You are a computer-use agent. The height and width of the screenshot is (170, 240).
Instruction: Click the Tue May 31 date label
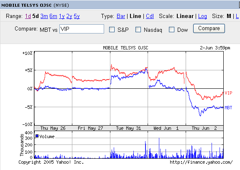[128, 128]
